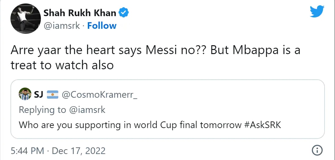
Task: Click the Twitter bird logo
Action: [x=317, y=12]
